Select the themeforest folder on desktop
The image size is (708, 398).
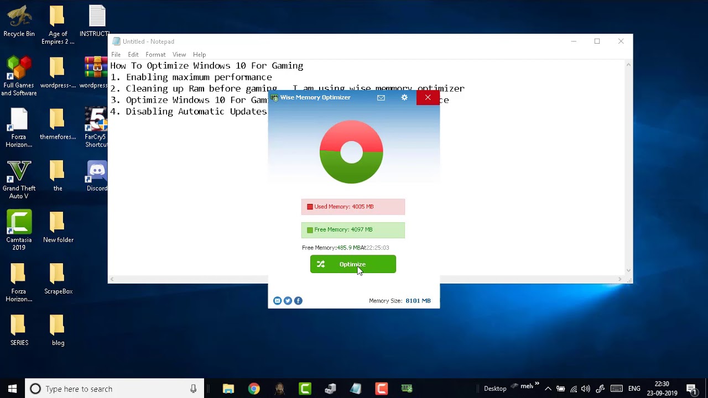click(58, 124)
